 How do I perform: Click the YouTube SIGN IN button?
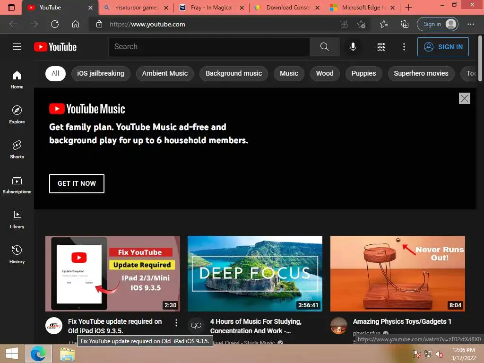coord(443,47)
